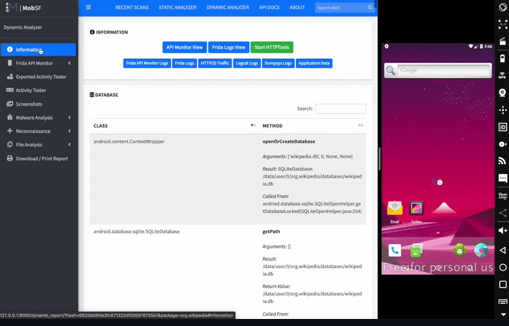Expand Malware Analysis submenu chevron
The width and height of the screenshot is (509, 326).
69,118
